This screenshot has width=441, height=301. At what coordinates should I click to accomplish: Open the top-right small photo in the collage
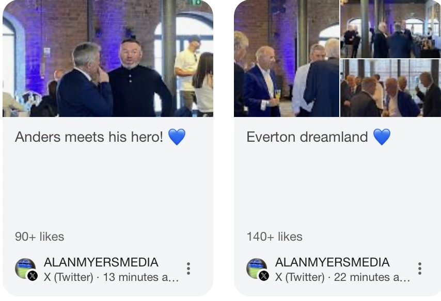(391, 29)
